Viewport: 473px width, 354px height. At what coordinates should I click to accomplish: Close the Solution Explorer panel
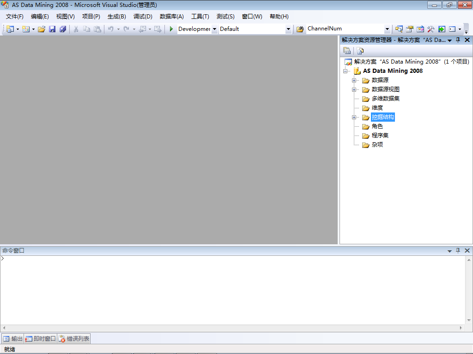(467, 40)
